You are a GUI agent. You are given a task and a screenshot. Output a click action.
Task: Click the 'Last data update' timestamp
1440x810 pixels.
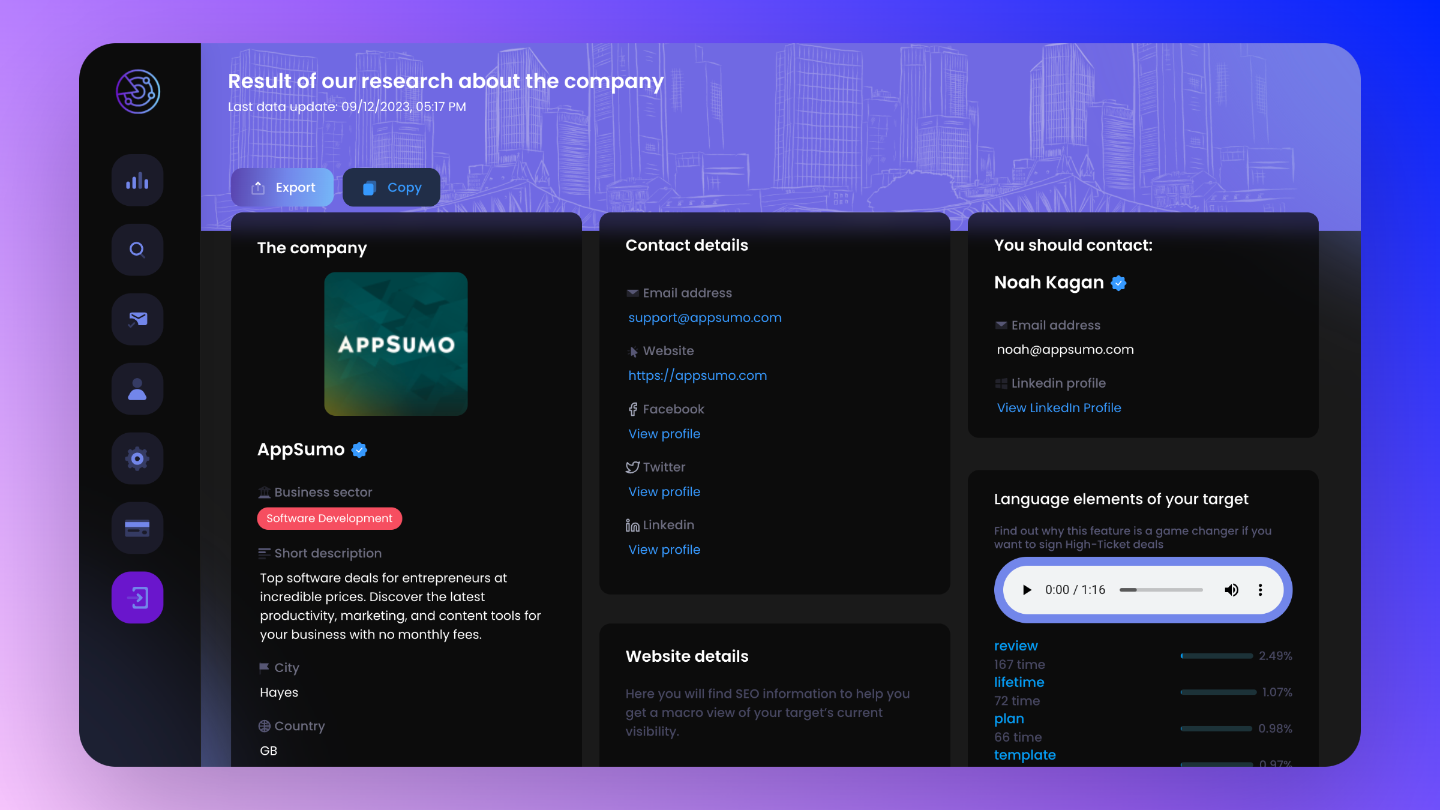point(347,107)
